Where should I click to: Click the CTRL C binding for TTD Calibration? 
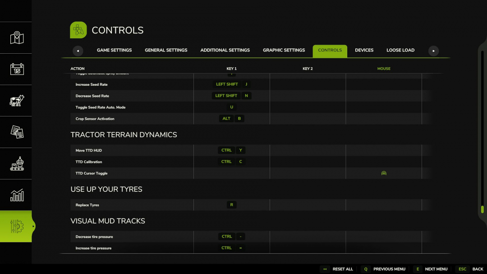pos(232,162)
